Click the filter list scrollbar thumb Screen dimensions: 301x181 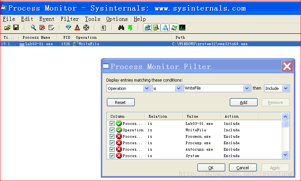[x=285, y=124]
